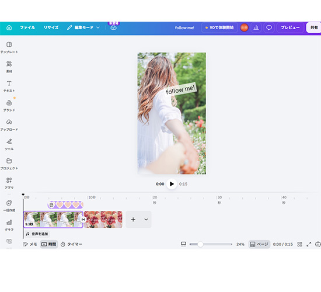Open the リサイズ (Resize) menu
The image size is (321, 292).
51,27
